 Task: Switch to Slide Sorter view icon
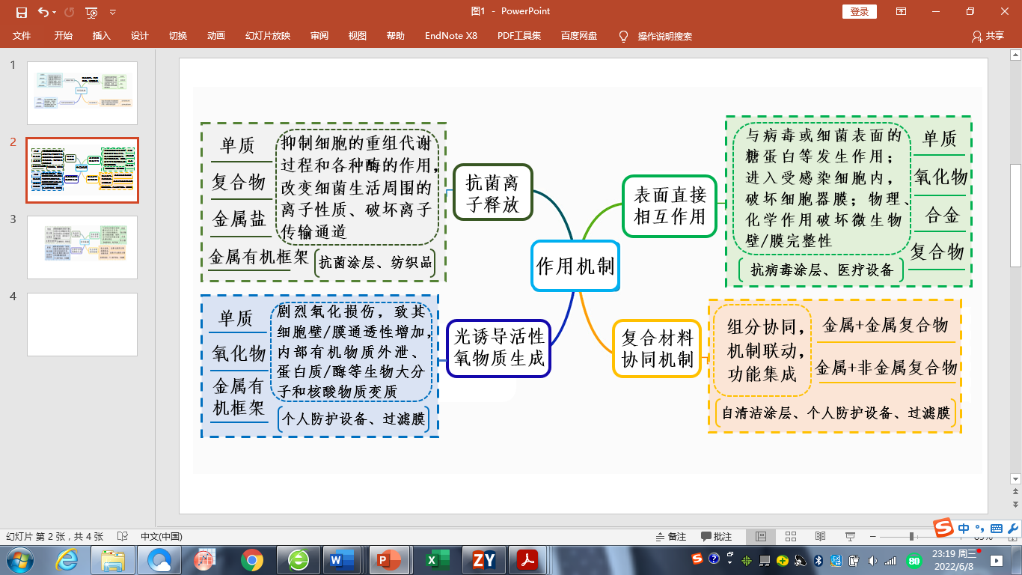(x=791, y=537)
